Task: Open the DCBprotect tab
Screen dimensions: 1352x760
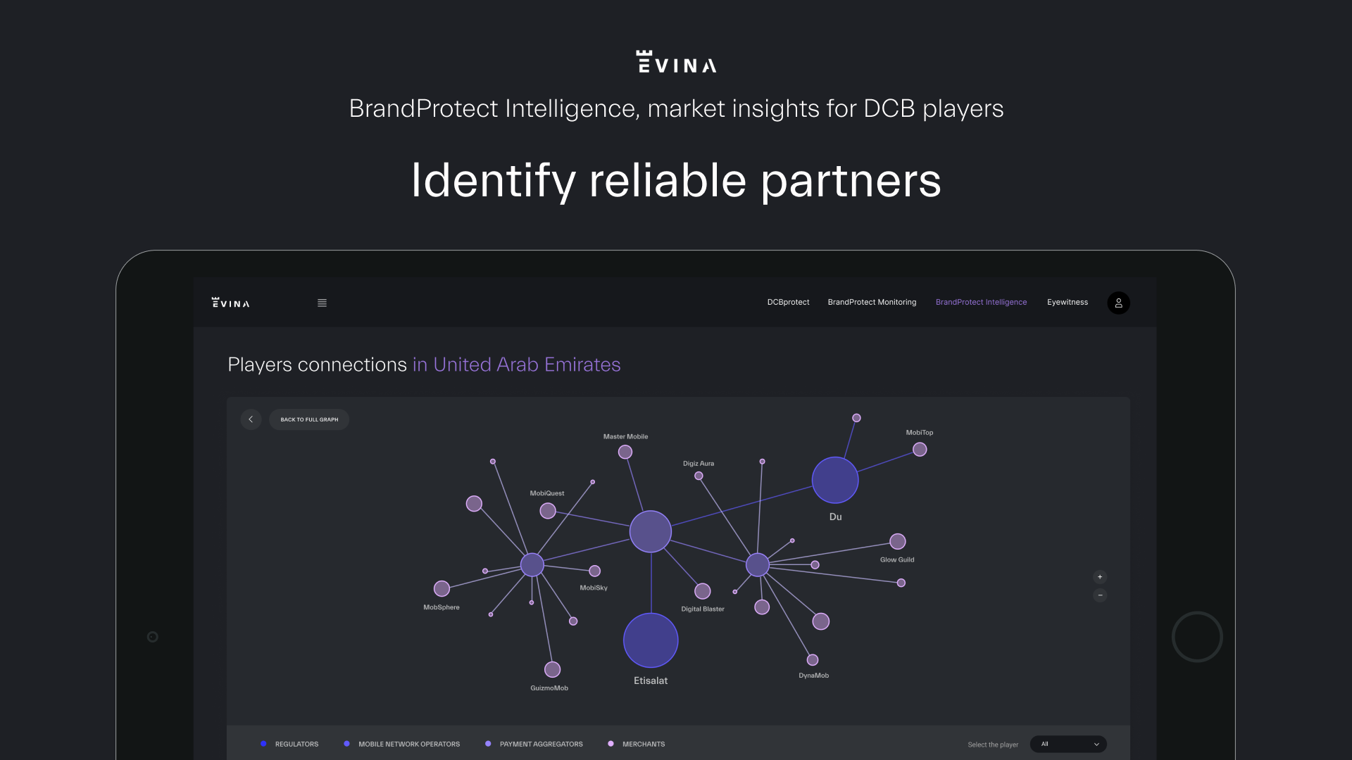Action: [x=788, y=303]
